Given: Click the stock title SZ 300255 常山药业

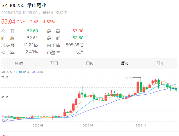Looking at the screenshot, I should pos(24,5).
